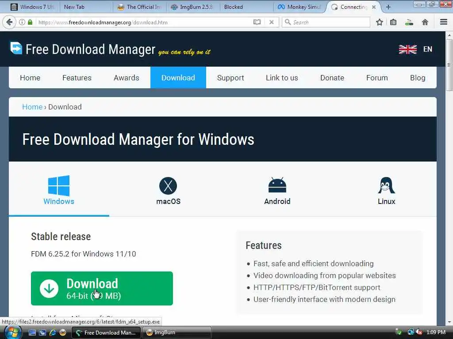Open a new tab with plus

click(388, 7)
